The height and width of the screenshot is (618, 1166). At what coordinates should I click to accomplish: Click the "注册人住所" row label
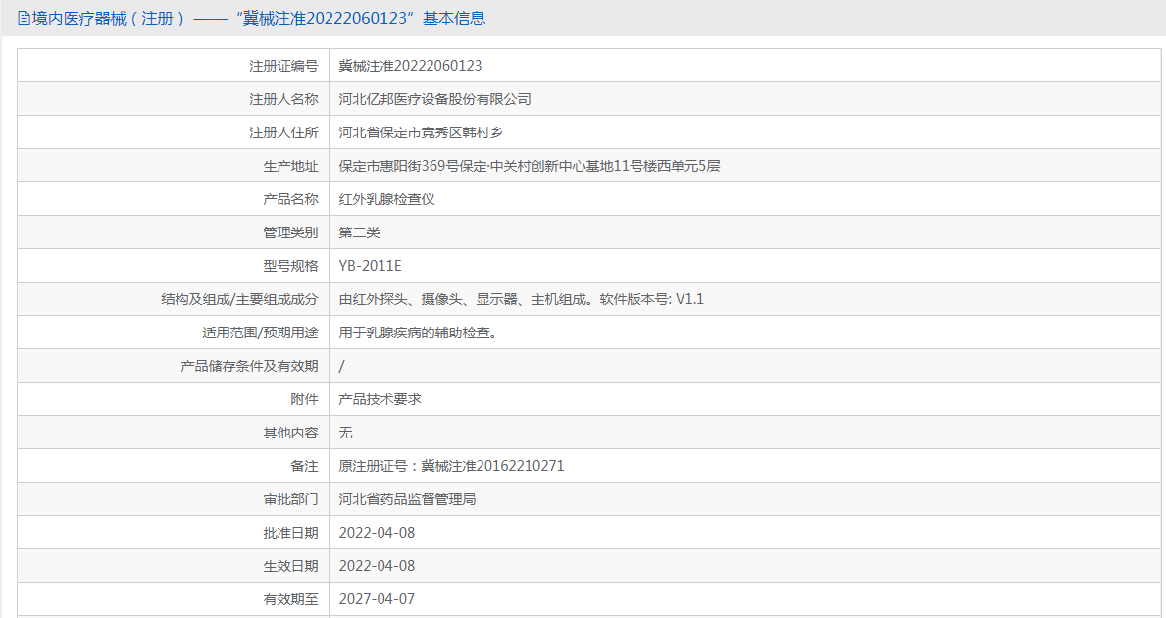click(283, 132)
